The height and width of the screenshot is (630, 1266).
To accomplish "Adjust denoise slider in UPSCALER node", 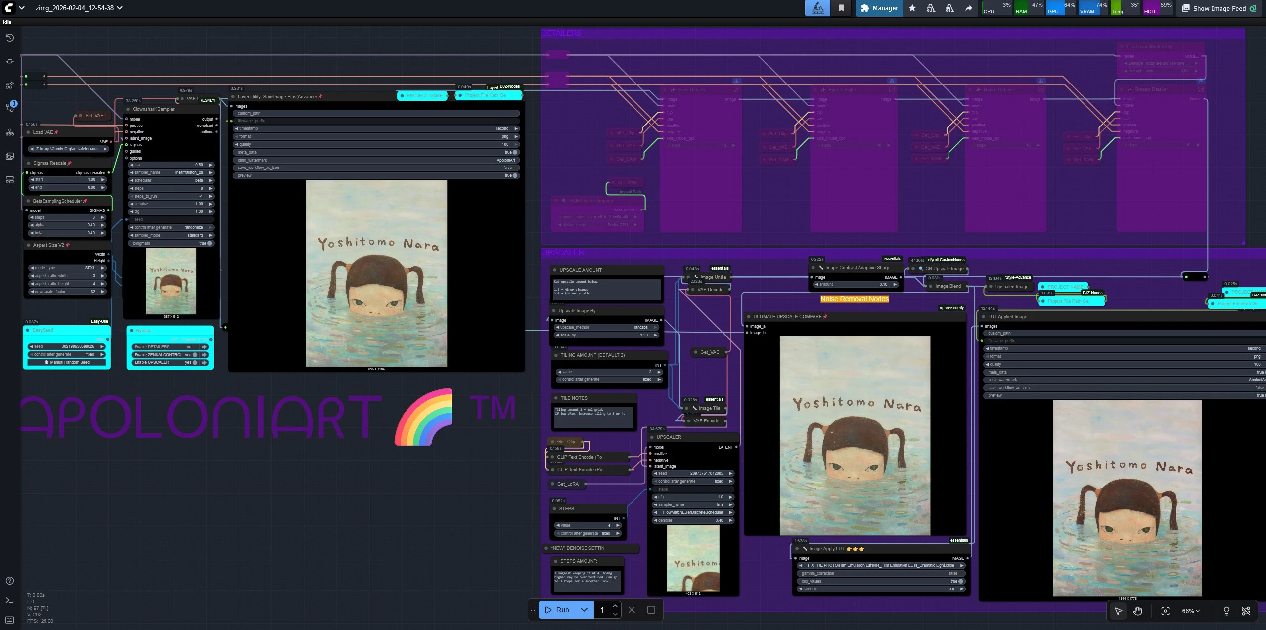I will (693, 520).
